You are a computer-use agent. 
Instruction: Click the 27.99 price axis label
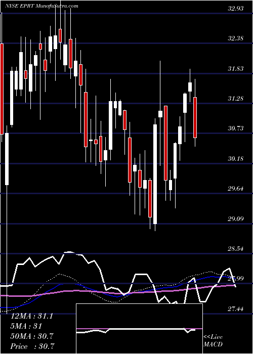236,278
